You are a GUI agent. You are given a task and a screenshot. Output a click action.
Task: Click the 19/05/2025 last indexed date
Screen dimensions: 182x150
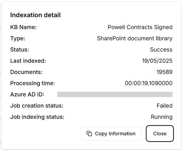coord(157,61)
